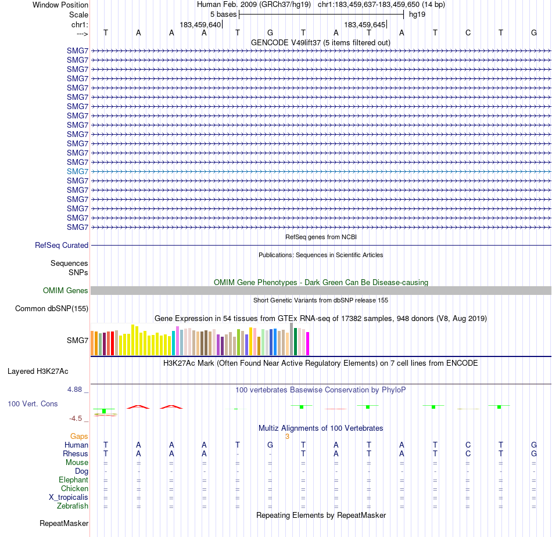The width and height of the screenshot is (552, 537).
Task: Click the 183,459,645 coordinate marker
Action: click(365, 24)
